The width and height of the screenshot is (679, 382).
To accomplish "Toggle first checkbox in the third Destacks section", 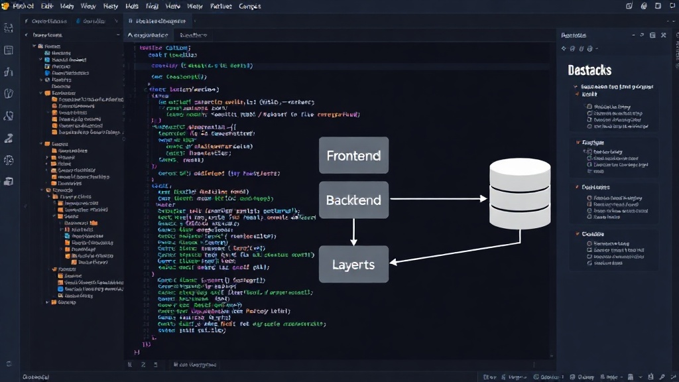I will click(x=589, y=198).
